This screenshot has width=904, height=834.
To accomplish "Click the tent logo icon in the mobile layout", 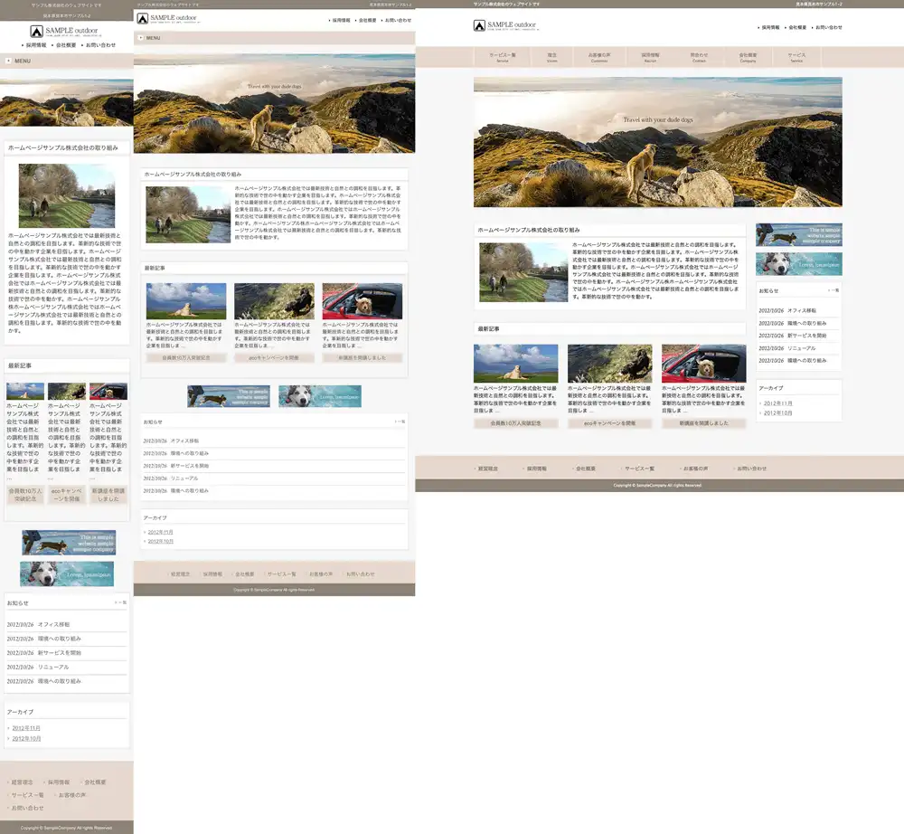I will 37,32.
